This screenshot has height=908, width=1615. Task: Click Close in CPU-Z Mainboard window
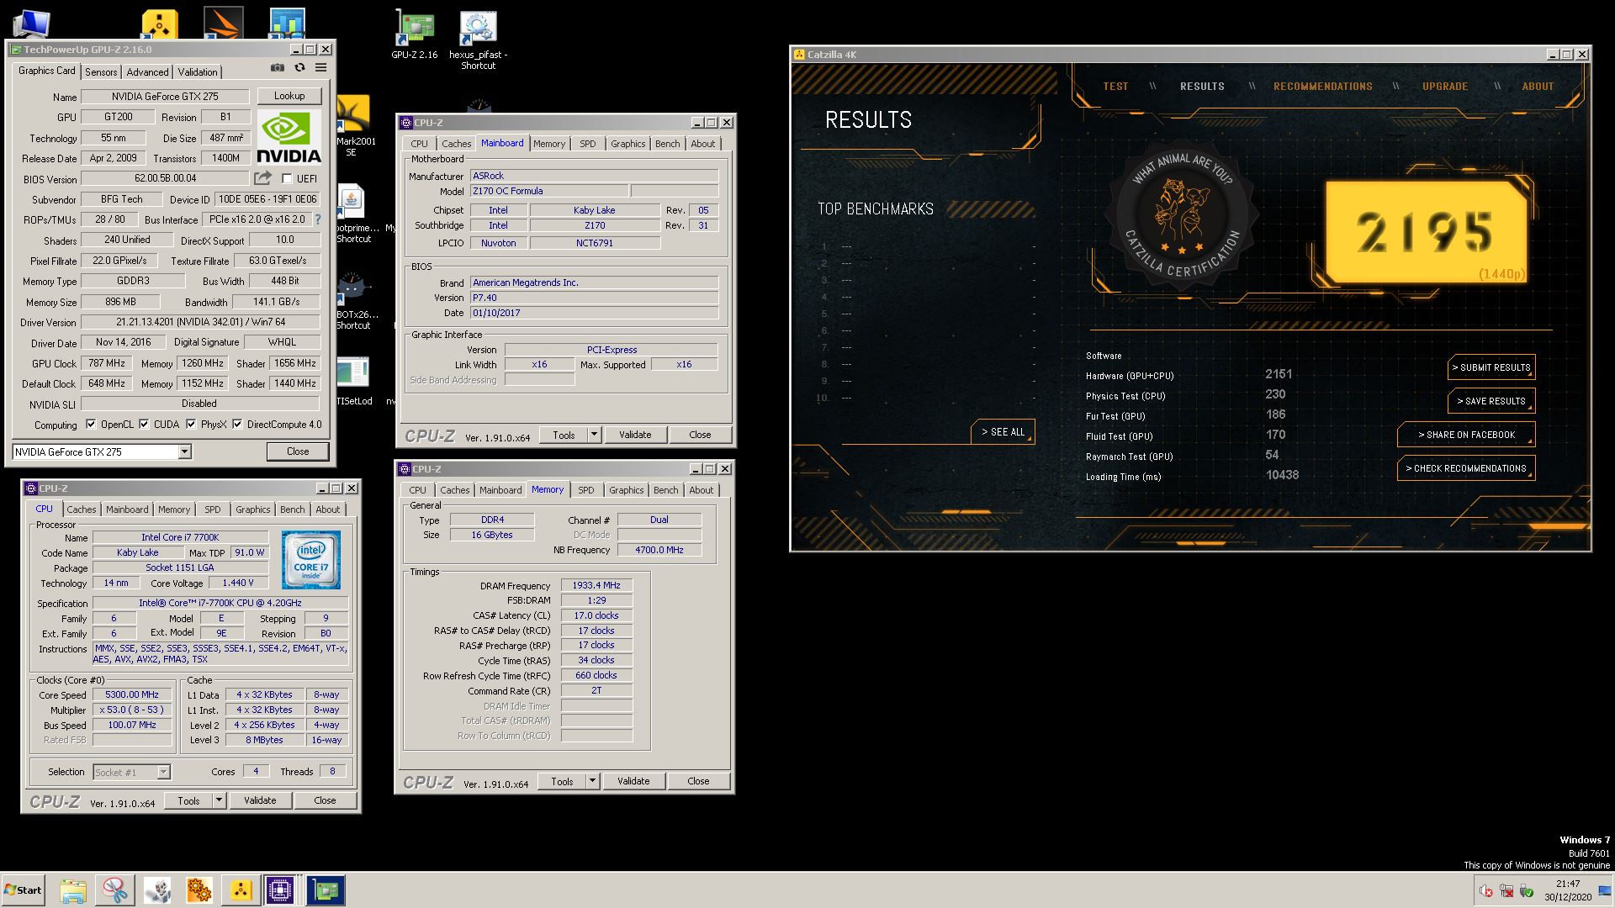[700, 435]
